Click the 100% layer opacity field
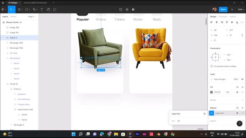 236,79
